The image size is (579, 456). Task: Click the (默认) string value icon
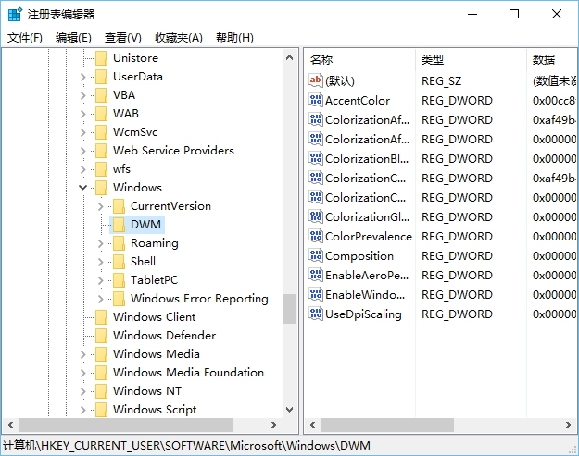pos(316,80)
